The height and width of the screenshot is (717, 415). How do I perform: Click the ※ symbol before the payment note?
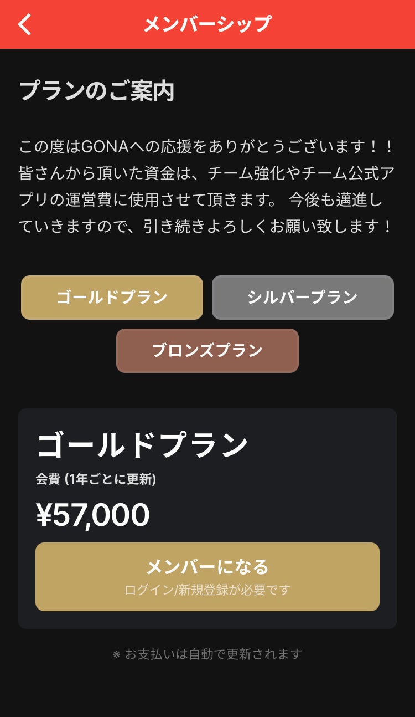coord(116,655)
